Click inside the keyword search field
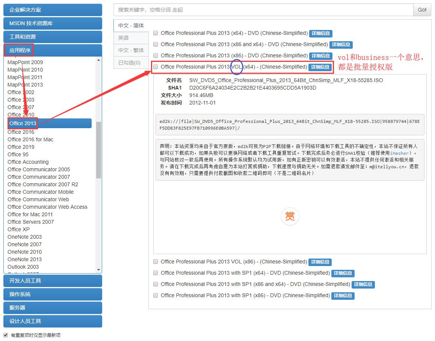Viewport: 435px width, 341px height. pos(259,10)
